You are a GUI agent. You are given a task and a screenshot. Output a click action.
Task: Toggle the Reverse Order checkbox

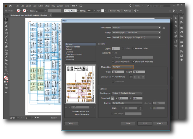coord(133,48)
